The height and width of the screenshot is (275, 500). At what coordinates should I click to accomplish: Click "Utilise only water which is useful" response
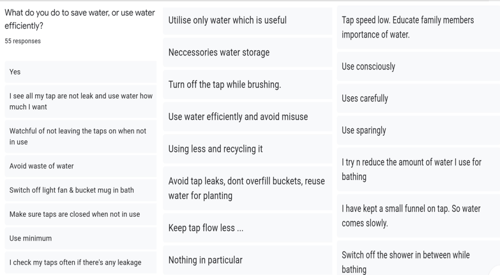pyautogui.click(x=247, y=21)
